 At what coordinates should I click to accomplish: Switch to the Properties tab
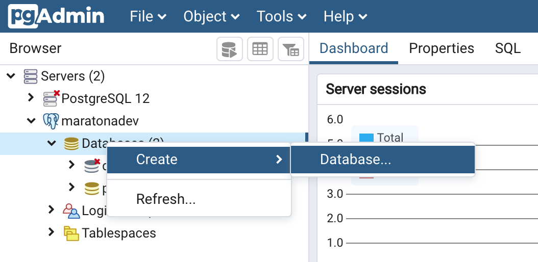coord(442,48)
